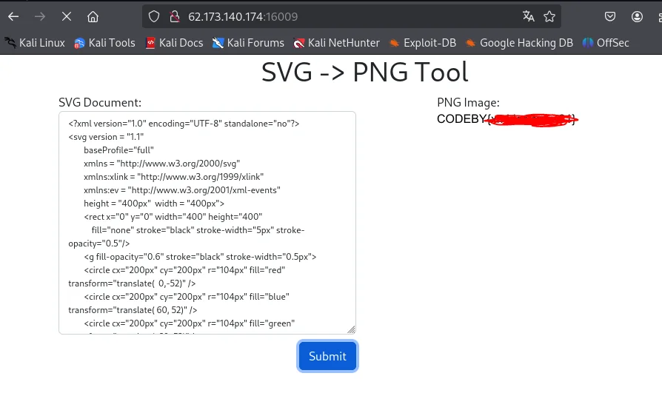The width and height of the screenshot is (662, 413).
Task: Save page to Pocket
Action: (610, 16)
